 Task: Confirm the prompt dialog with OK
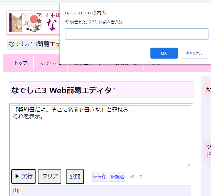pos(164,53)
